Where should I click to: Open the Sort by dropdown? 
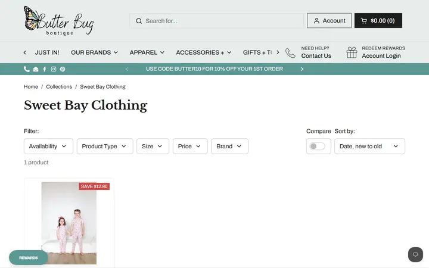[369, 147]
